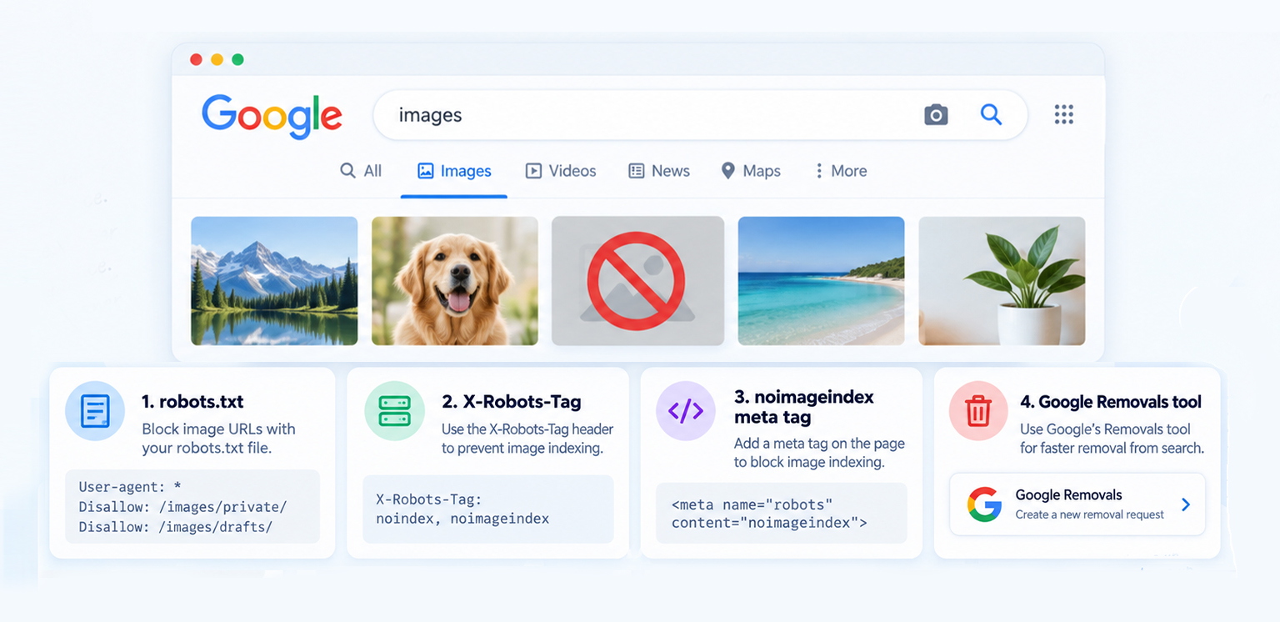The width and height of the screenshot is (1280, 622).
Task: Open the Maps tab
Action: tap(751, 171)
